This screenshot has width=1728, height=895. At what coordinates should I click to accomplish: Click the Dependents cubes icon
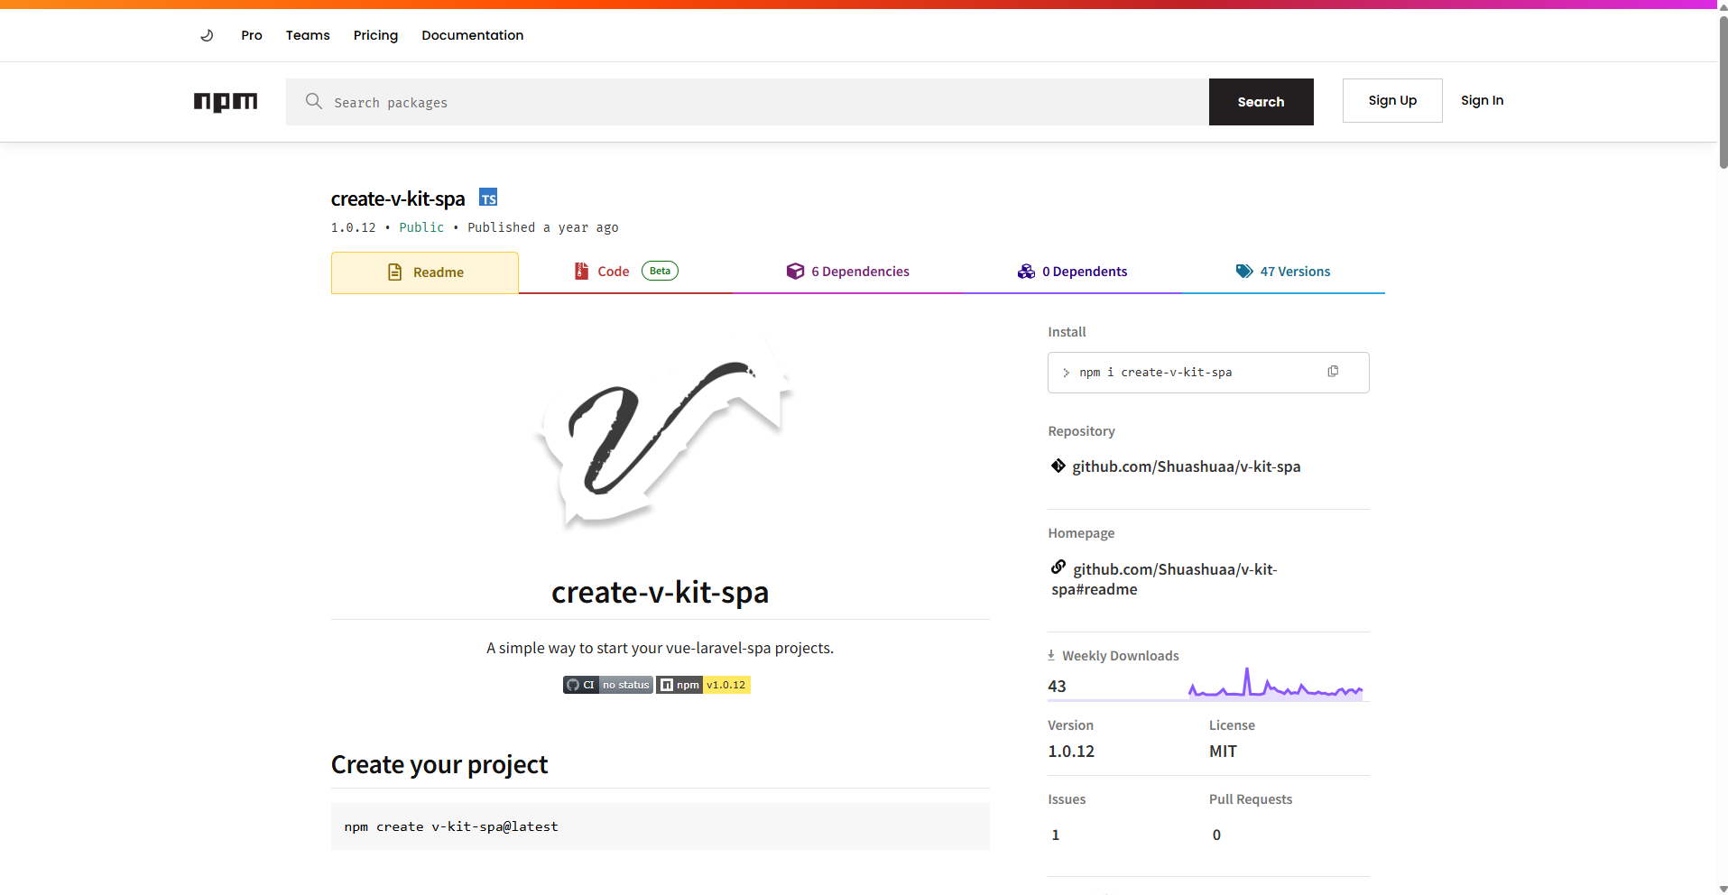click(1026, 272)
